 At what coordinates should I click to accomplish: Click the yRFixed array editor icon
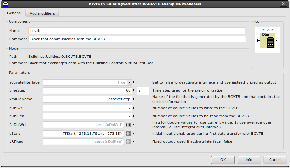128,141
